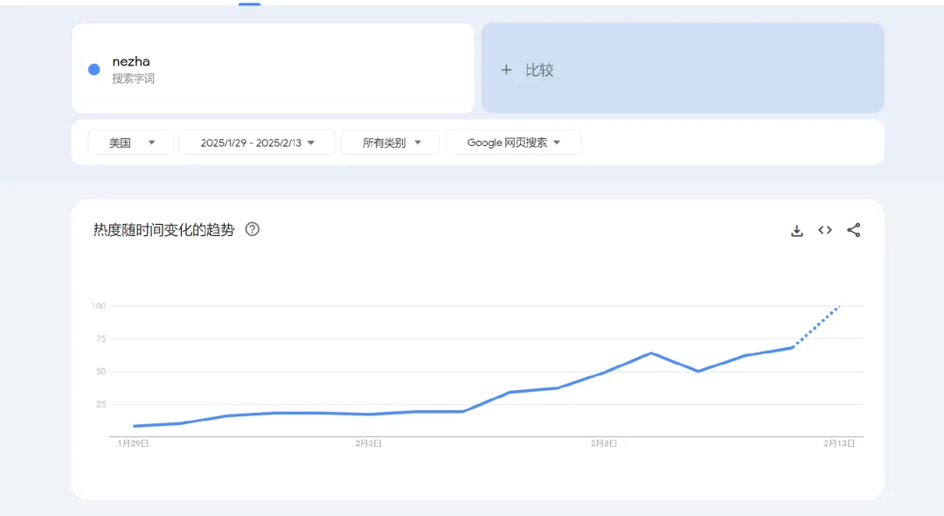
Task: Expand the 2025/1/29 - 2025/2/13 date range
Action: point(257,143)
